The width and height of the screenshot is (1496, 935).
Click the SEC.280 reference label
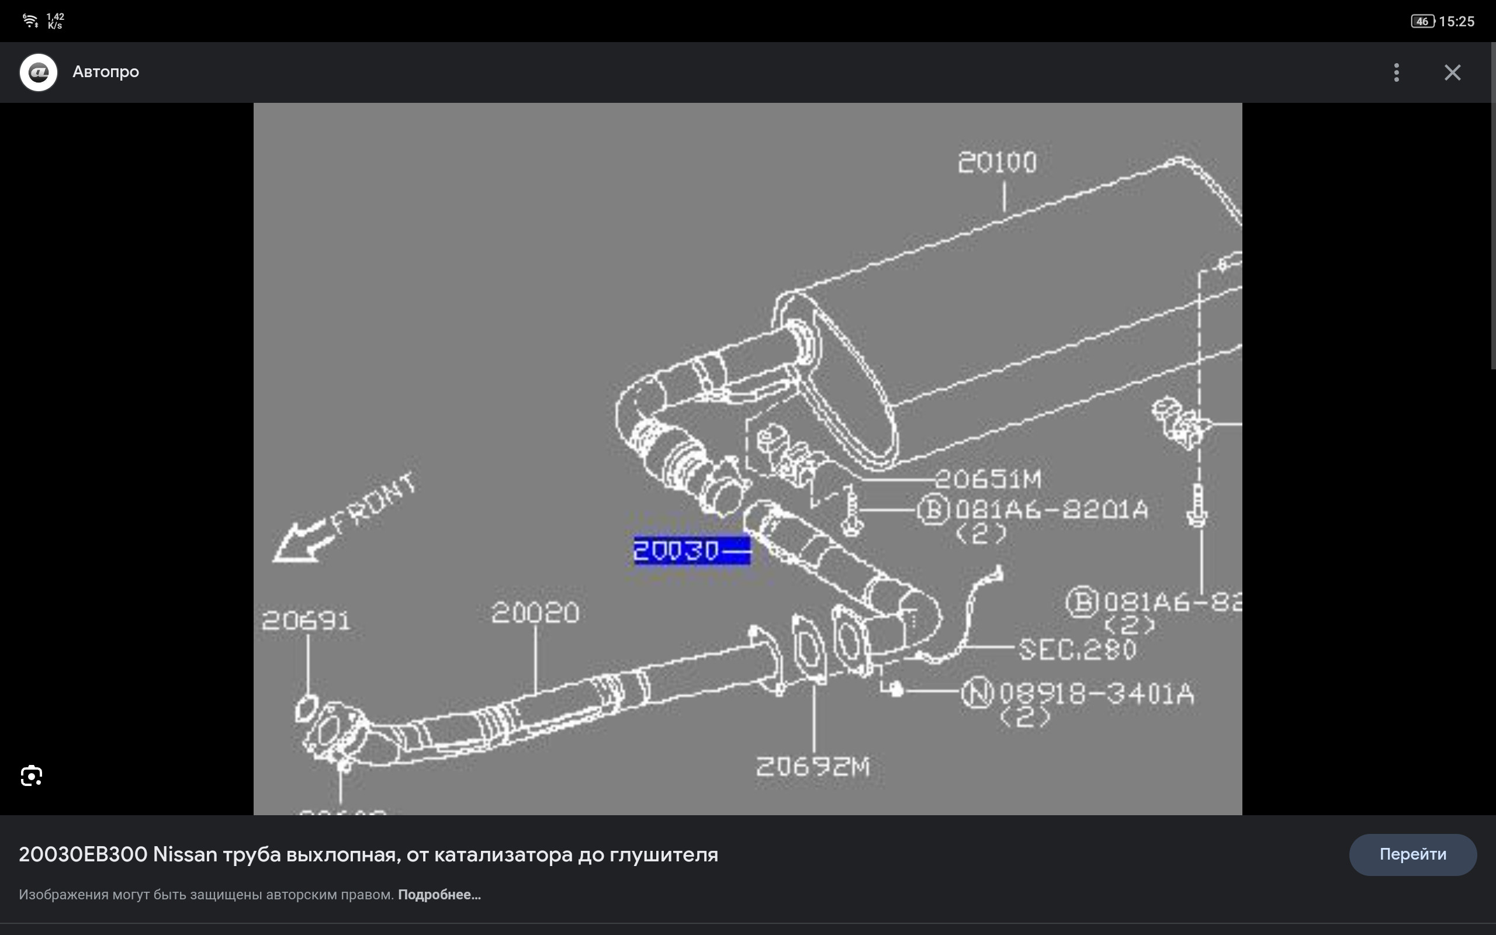coord(1077,650)
